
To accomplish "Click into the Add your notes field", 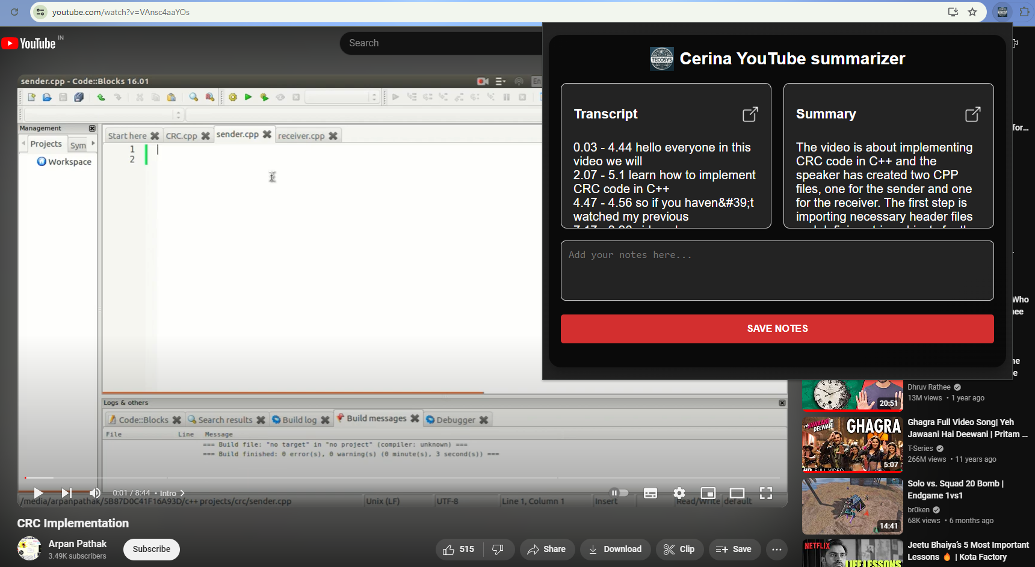I will tap(777, 271).
